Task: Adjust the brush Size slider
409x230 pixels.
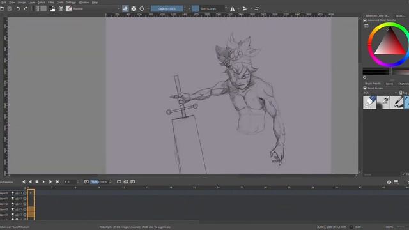Action: coord(209,8)
